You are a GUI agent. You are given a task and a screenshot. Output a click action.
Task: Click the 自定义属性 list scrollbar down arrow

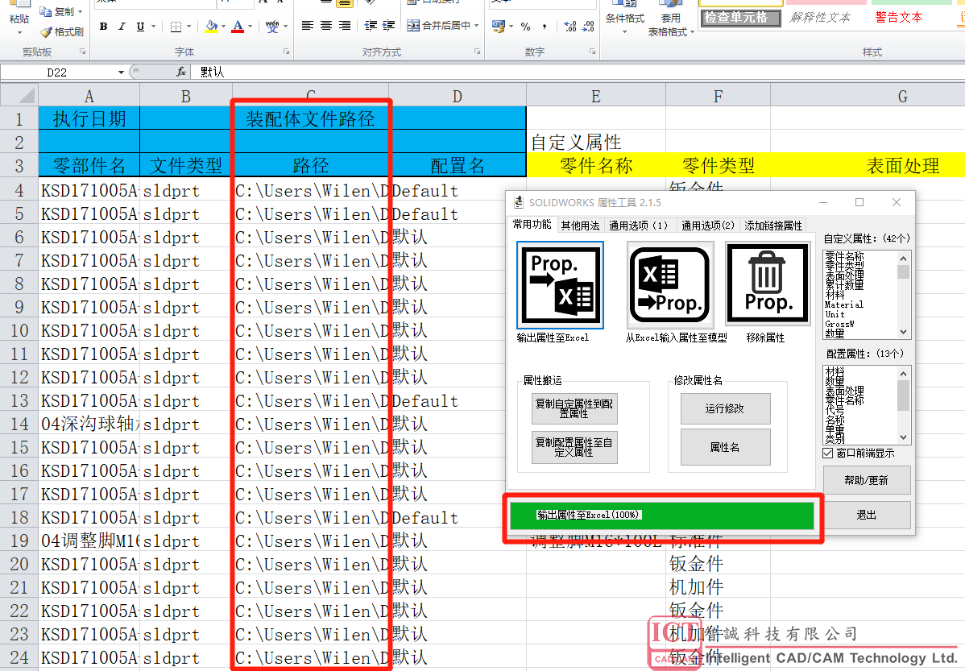(x=904, y=332)
